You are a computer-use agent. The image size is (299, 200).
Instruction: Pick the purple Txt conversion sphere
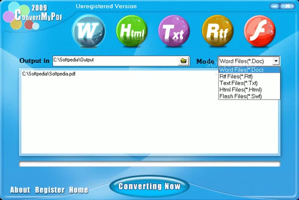coord(174,31)
